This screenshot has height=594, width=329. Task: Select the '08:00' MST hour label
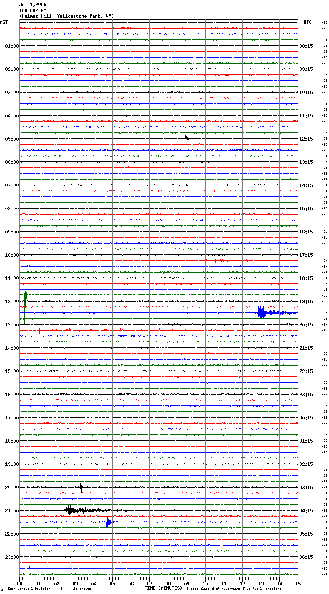click(x=12, y=209)
